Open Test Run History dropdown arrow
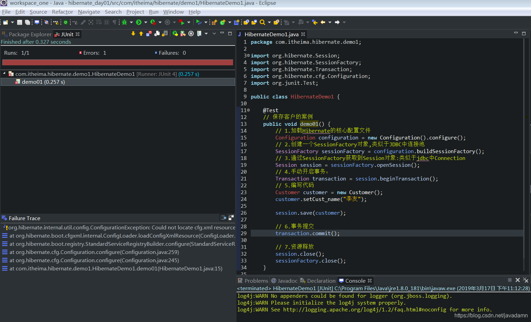The height and width of the screenshot is (322, 531). coord(206,33)
